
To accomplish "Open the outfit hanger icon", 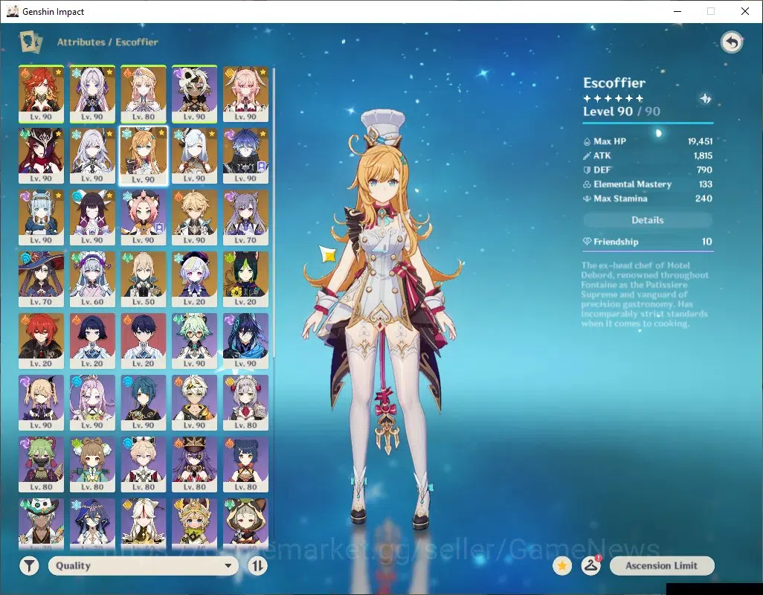I will 590,566.
